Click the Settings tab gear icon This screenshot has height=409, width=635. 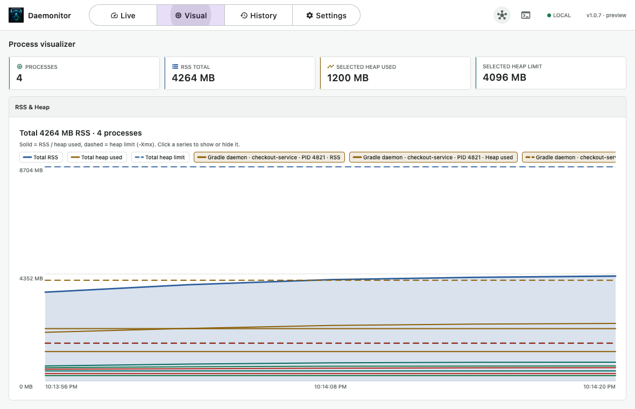[310, 16]
